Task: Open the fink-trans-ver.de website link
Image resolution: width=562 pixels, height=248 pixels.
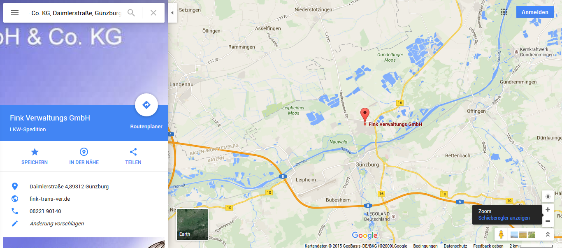Action: [x=50, y=199]
